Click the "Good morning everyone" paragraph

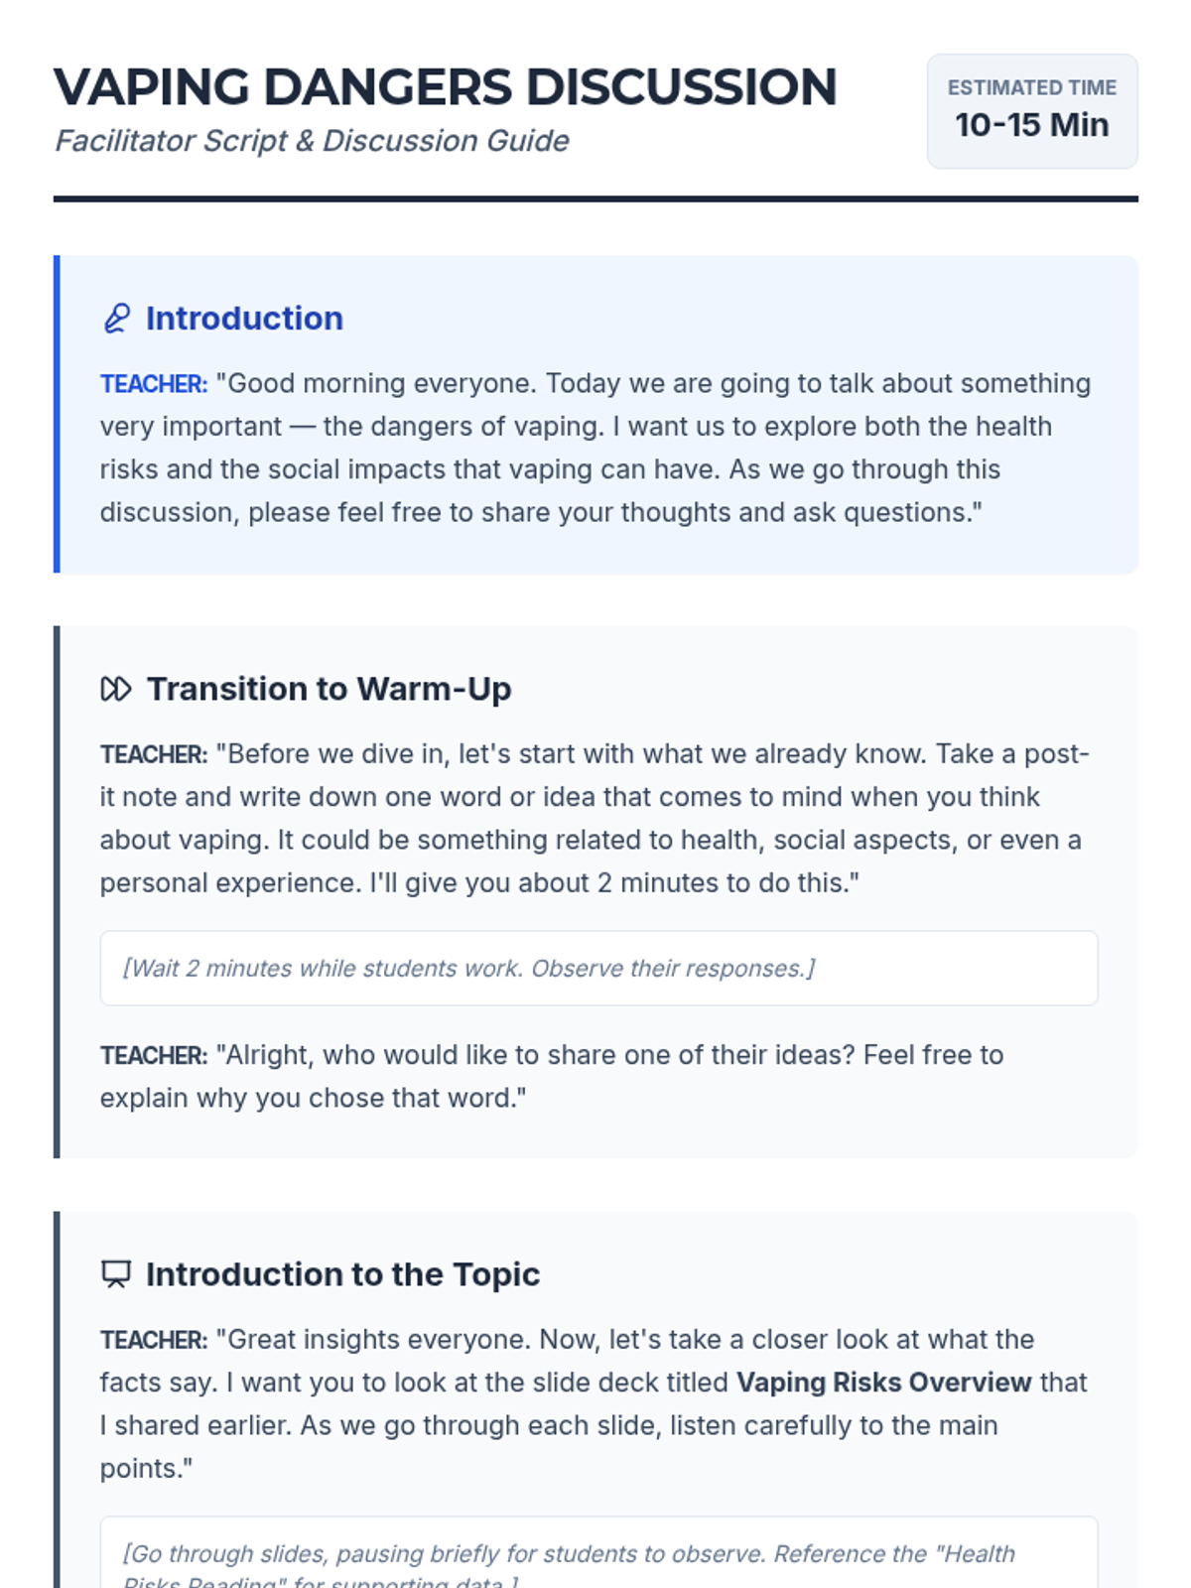595,448
